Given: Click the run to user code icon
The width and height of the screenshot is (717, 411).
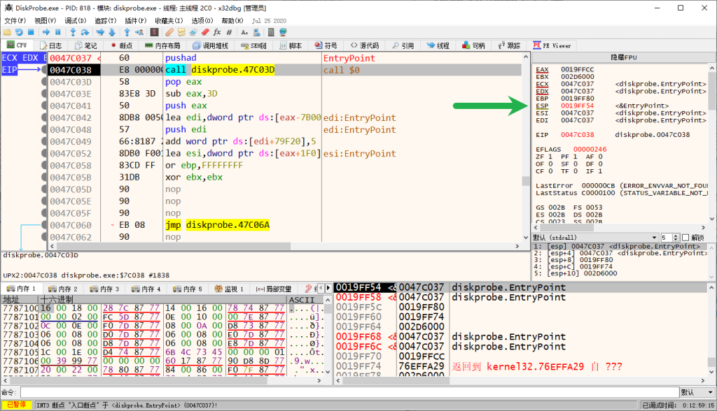Looking at the screenshot, I should pyautogui.click(x=139, y=32).
